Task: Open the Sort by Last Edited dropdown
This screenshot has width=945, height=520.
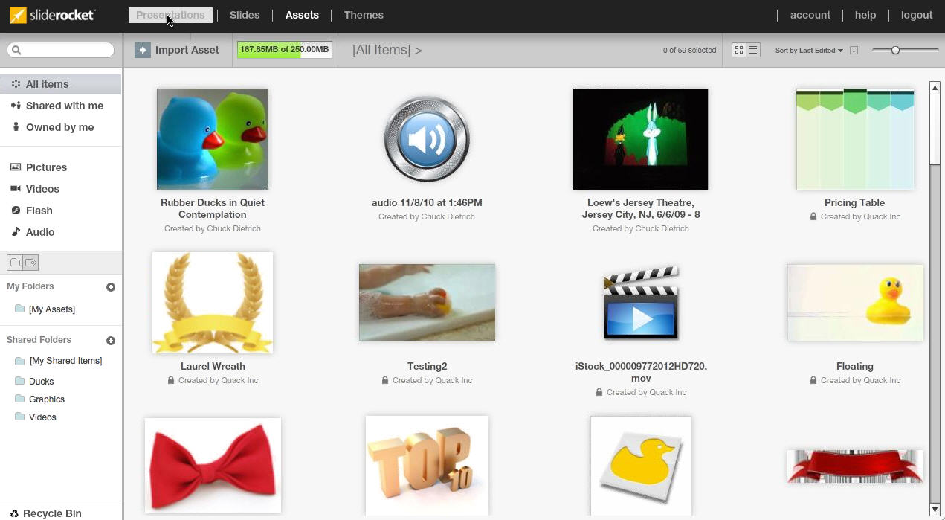Action: point(809,51)
